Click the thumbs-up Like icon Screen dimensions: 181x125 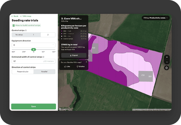pyautogui.click(x=65, y=67)
